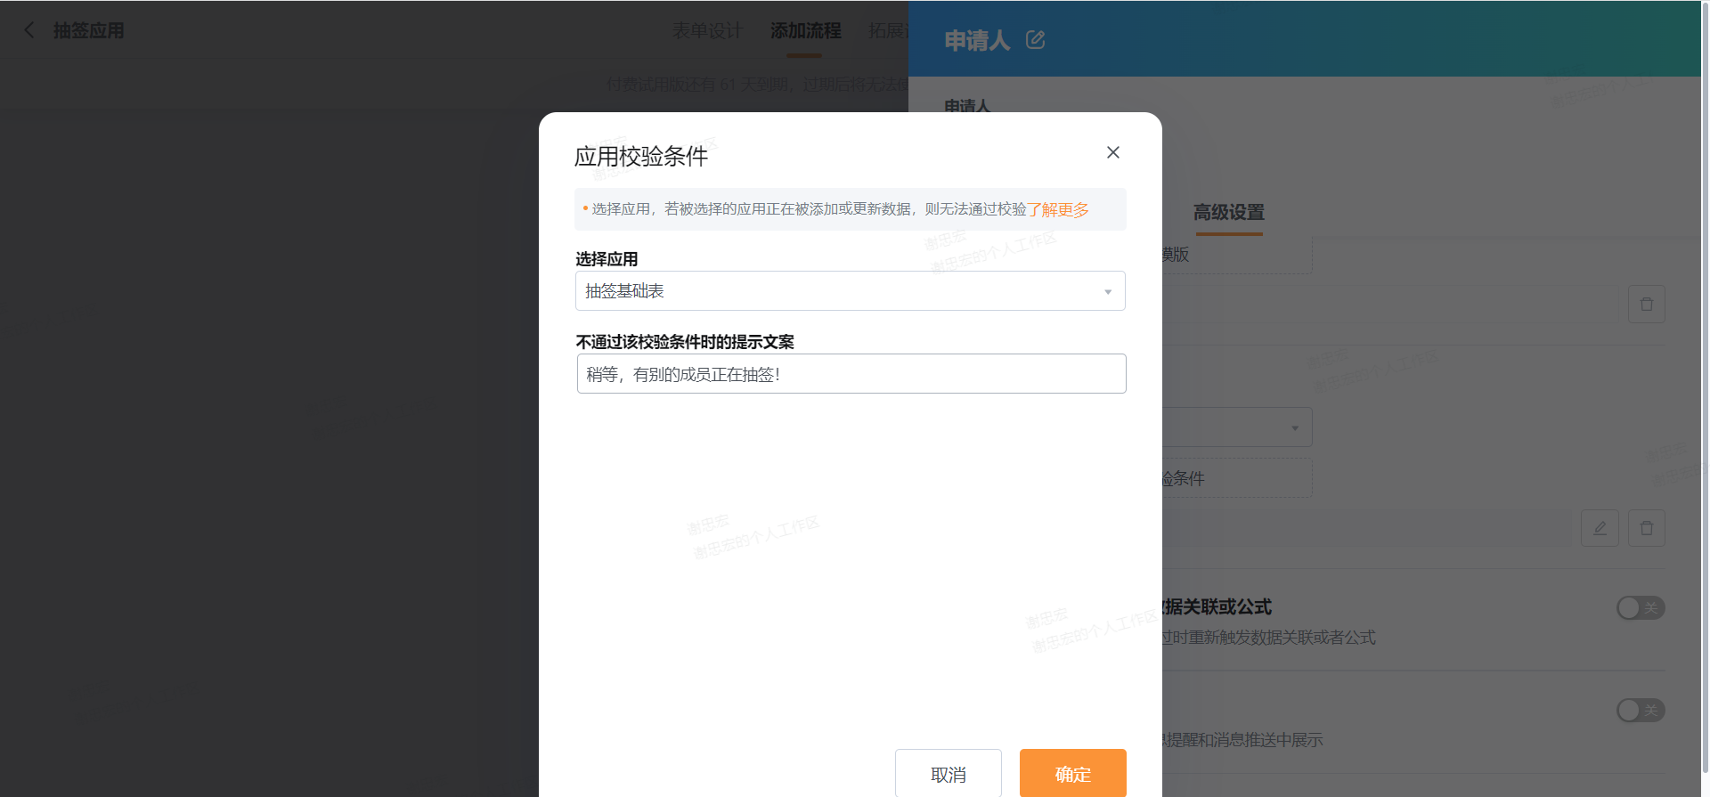Open the 高级设置 tab
Viewport: 1710px width, 797px height.
coord(1229,212)
